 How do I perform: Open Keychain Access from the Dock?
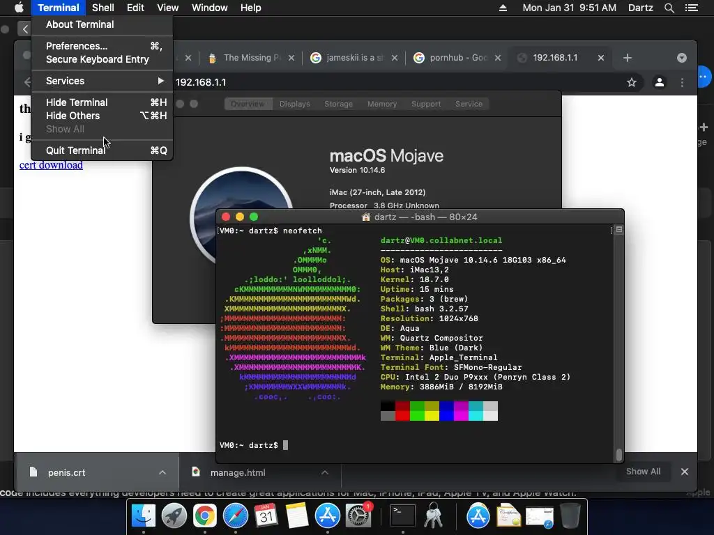(434, 515)
